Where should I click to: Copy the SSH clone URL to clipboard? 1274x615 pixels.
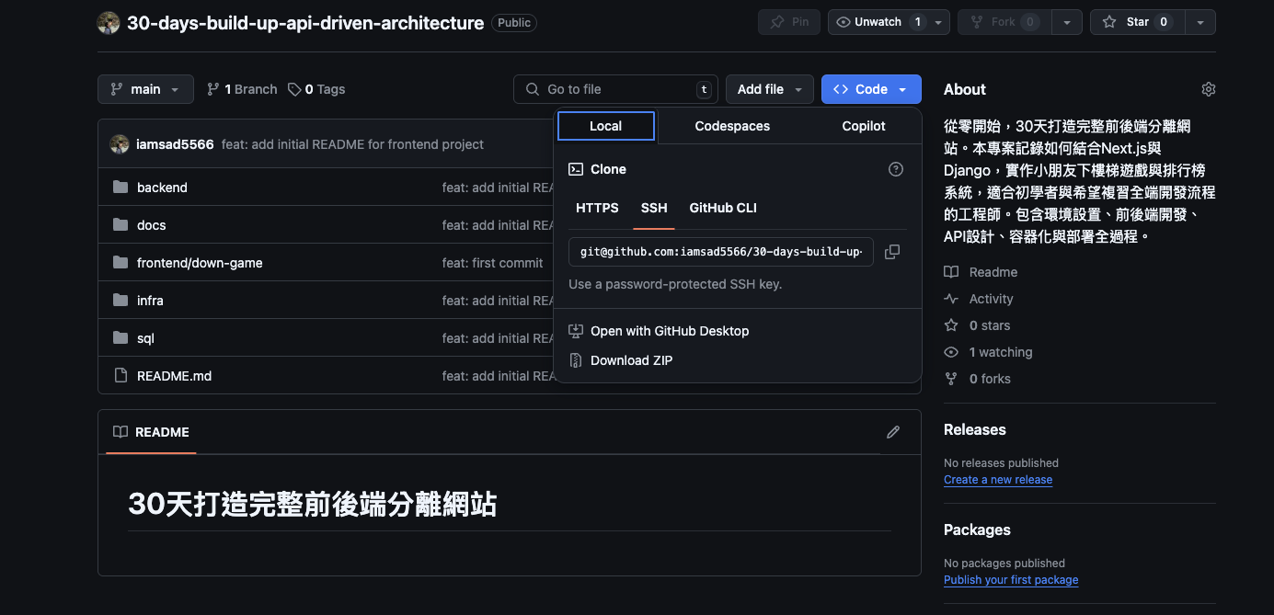coord(891,252)
